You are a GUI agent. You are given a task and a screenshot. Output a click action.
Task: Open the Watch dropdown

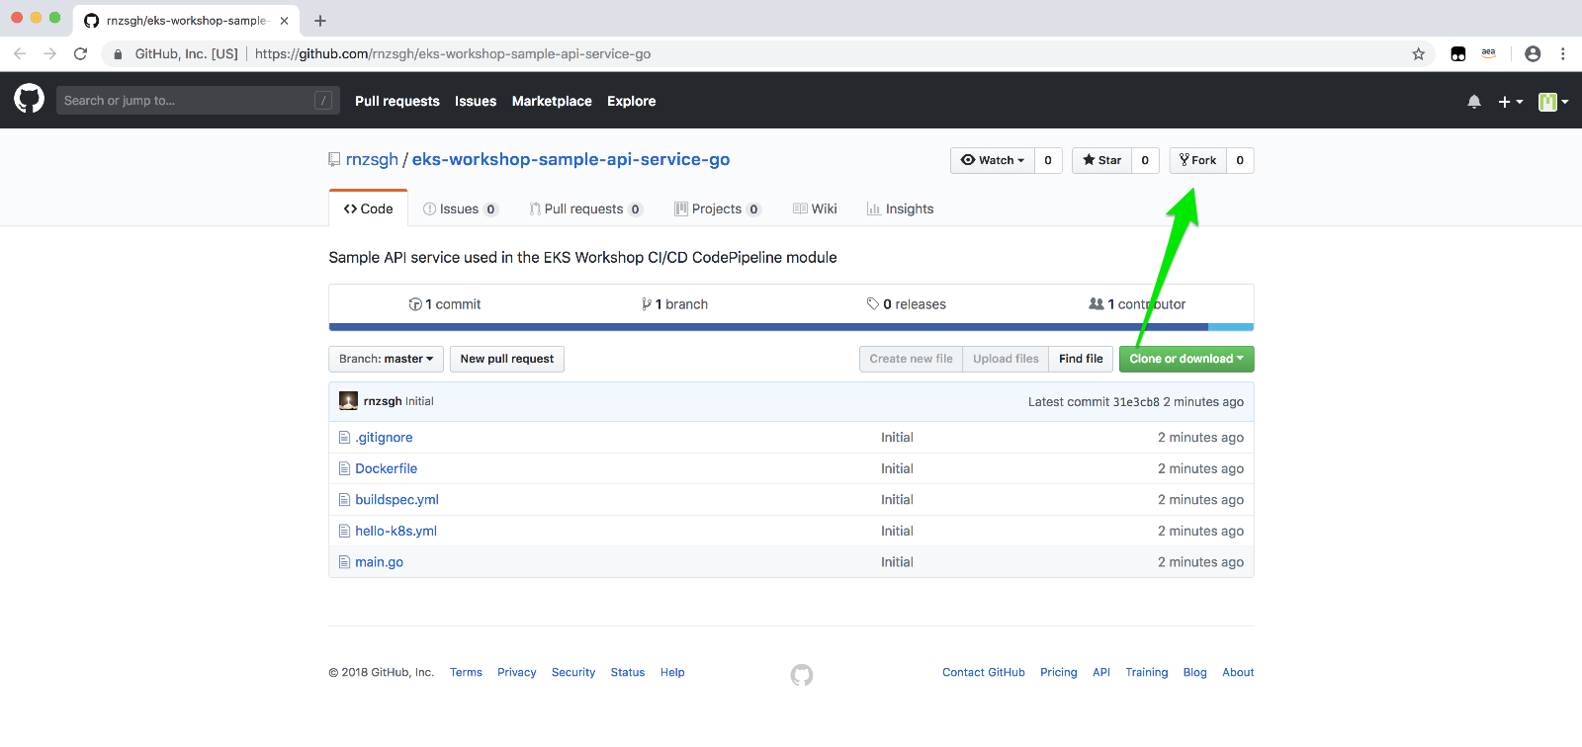click(993, 160)
